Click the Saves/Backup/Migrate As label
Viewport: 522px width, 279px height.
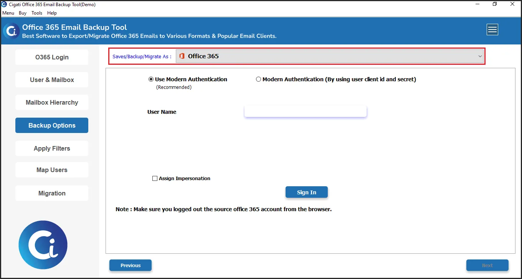tap(142, 56)
